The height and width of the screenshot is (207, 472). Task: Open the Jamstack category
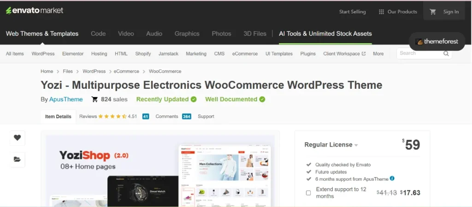pos(169,54)
